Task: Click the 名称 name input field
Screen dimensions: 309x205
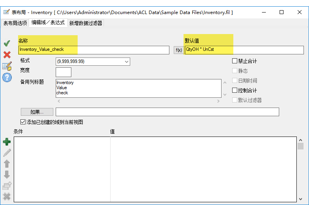Action: [94, 50]
